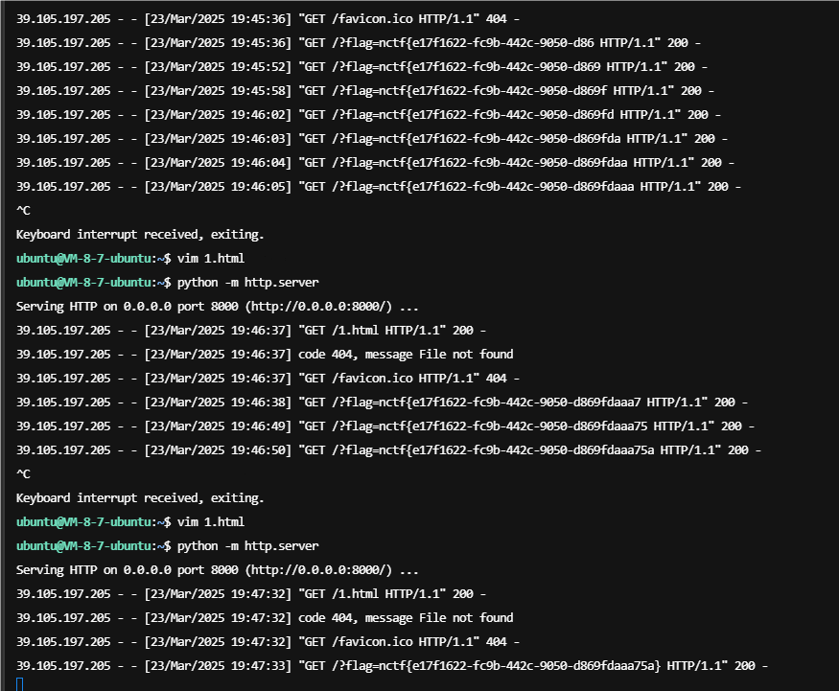Screen dimensions: 839x691
Task: Click the second 'vim 1.html' command
Action: click(211, 522)
